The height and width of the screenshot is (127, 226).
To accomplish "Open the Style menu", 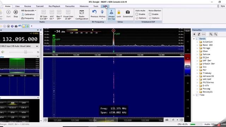I will click(x=222, y=6).
